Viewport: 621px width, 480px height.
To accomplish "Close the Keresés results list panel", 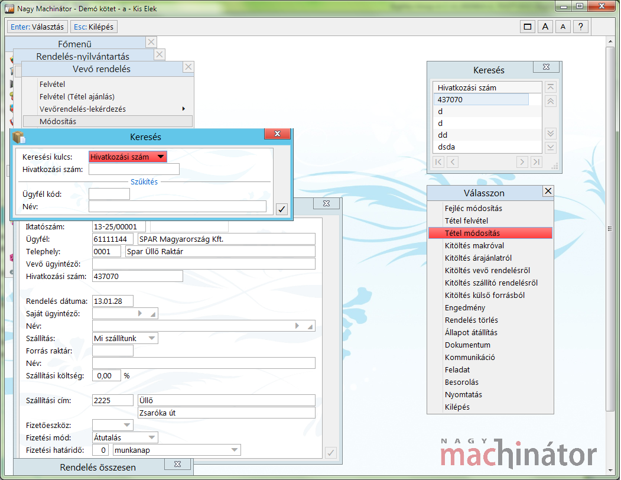I will [x=546, y=67].
